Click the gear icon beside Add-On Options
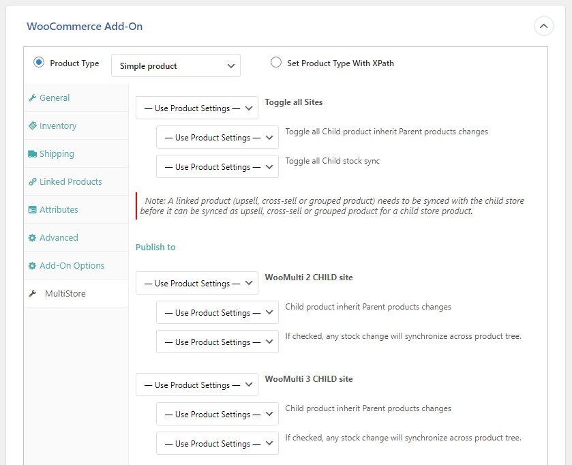 [32, 266]
